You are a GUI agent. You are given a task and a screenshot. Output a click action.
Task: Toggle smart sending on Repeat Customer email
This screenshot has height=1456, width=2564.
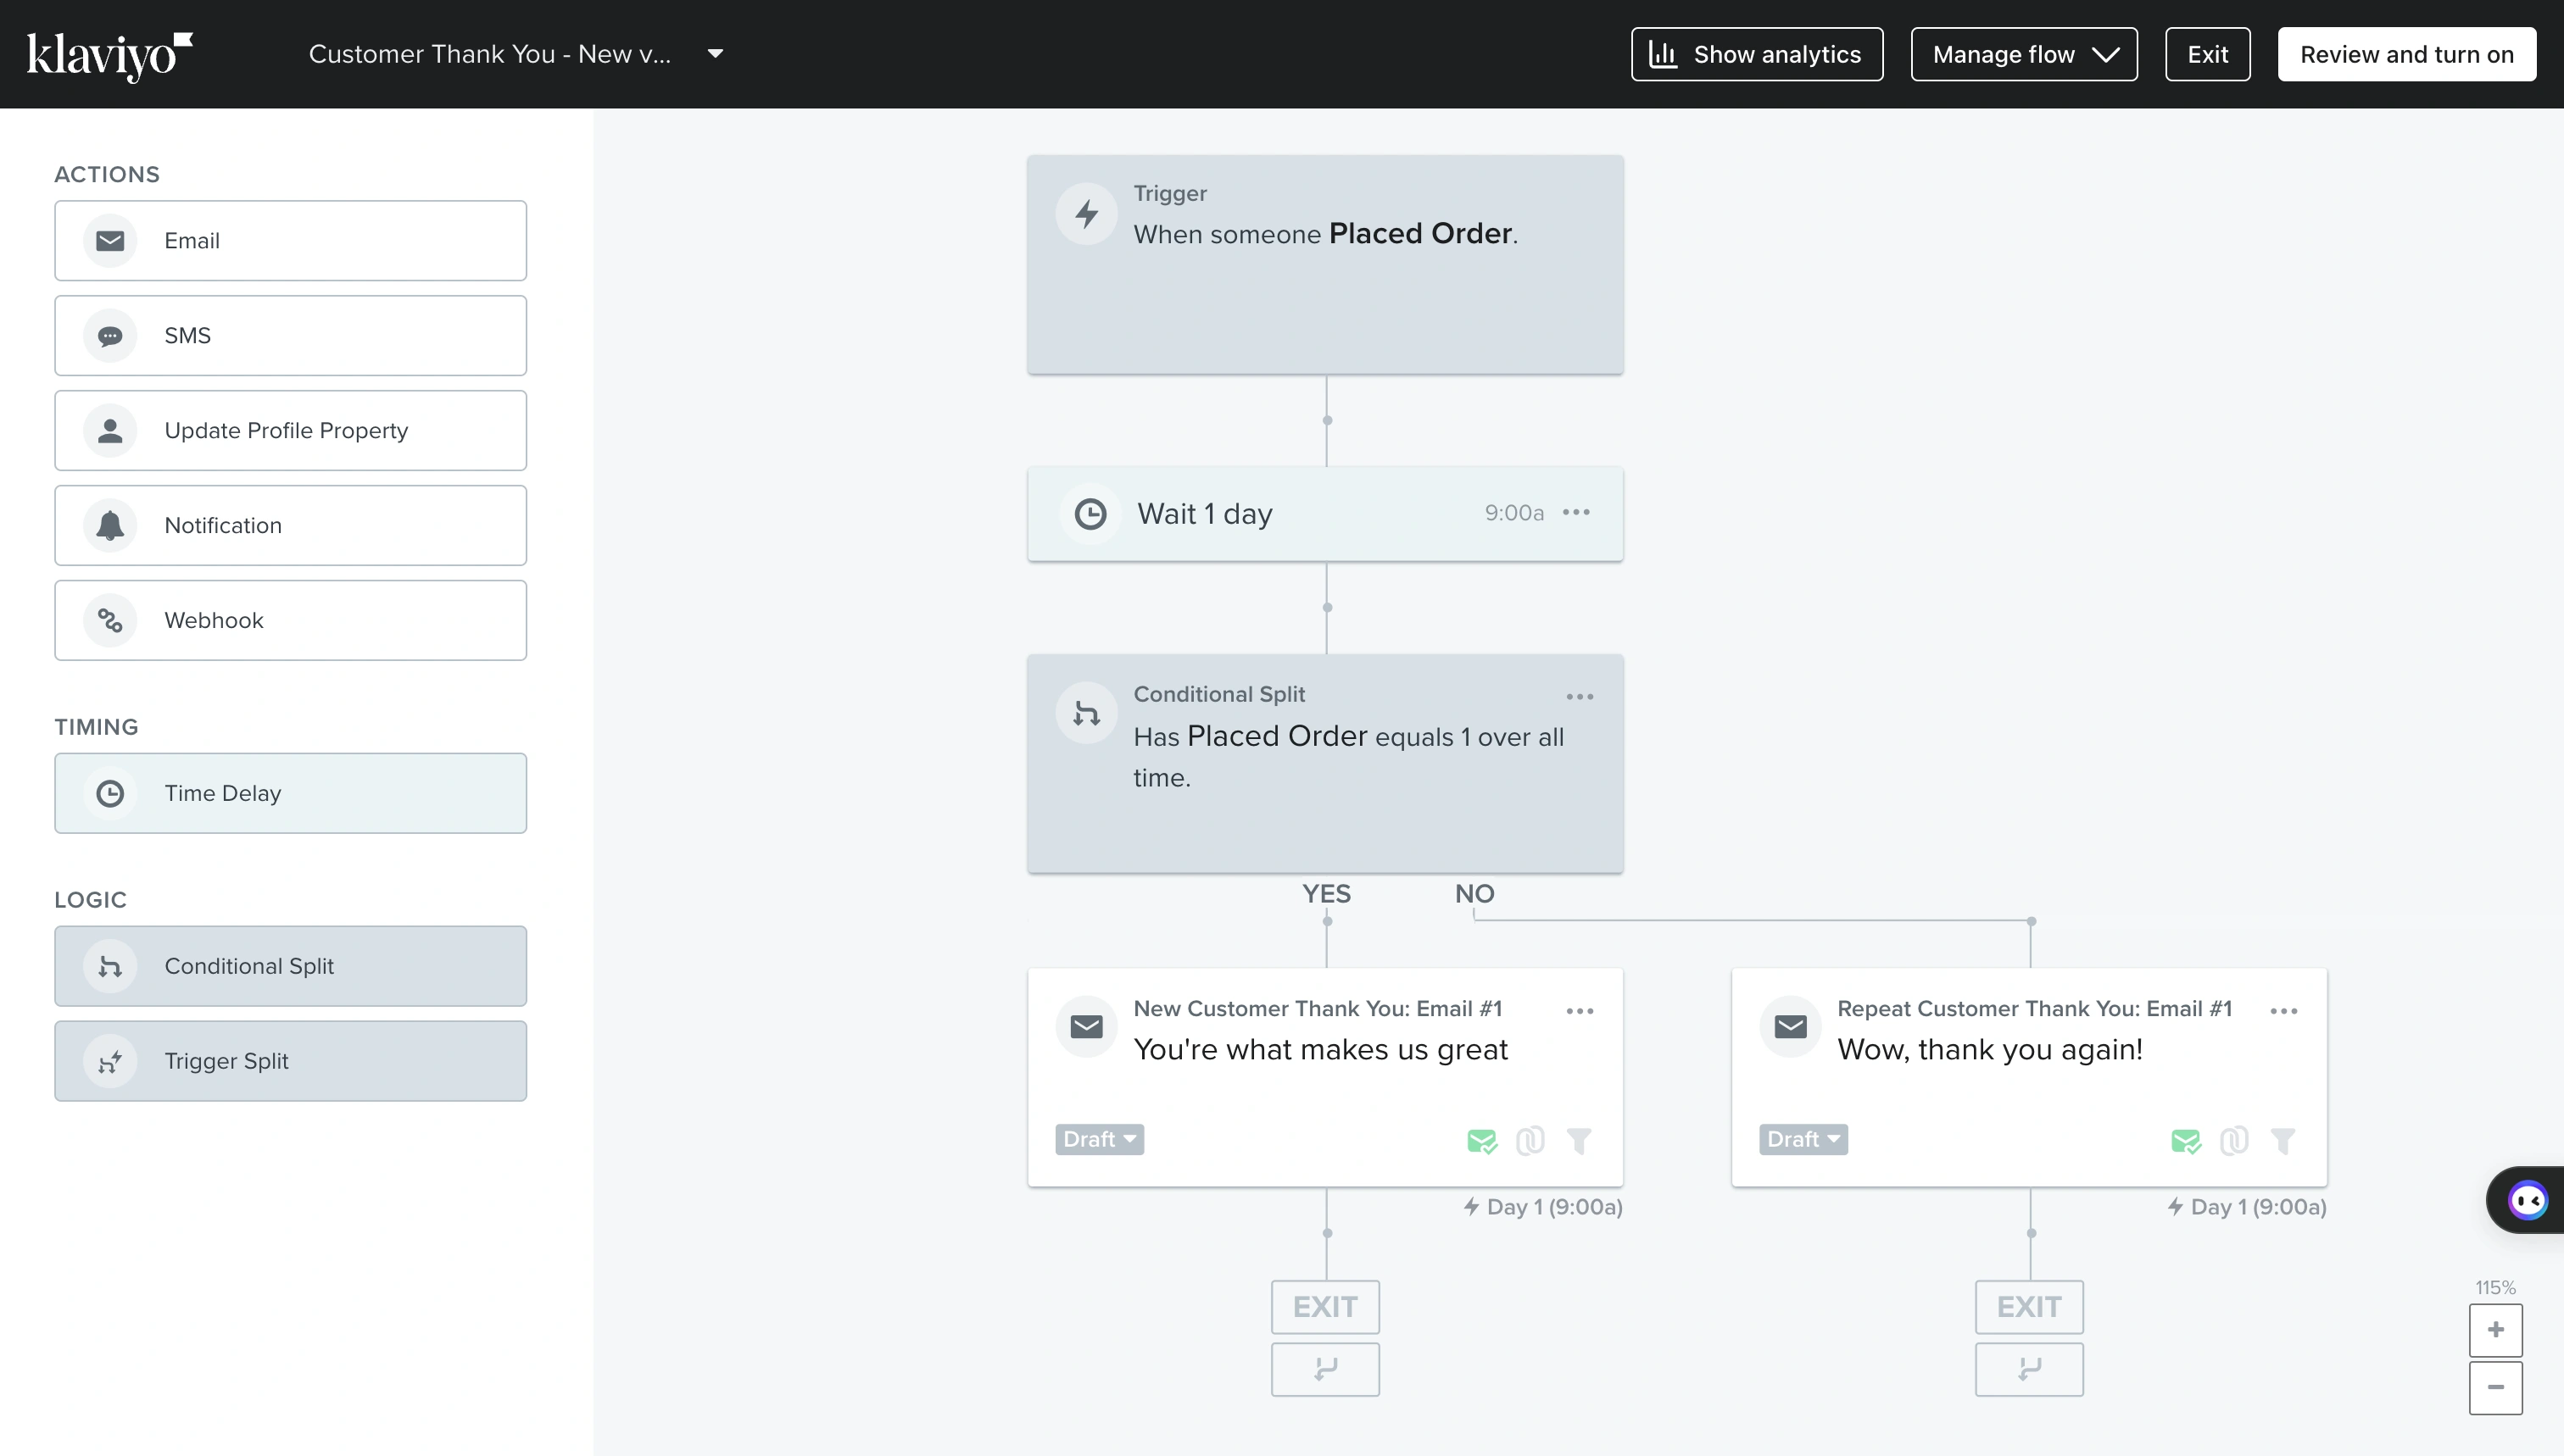2186,1141
